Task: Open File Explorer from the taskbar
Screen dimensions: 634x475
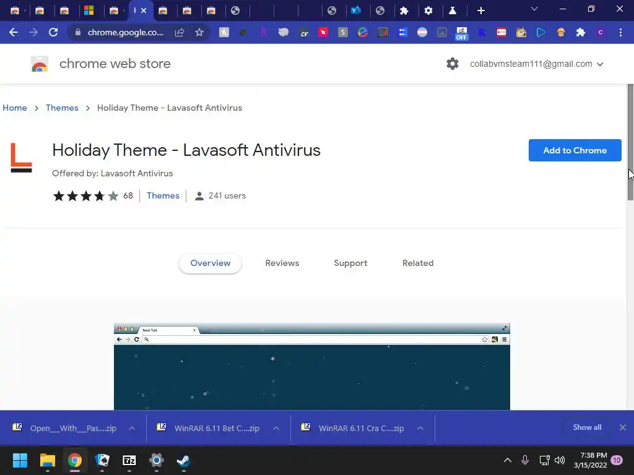Action: (47, 460)
